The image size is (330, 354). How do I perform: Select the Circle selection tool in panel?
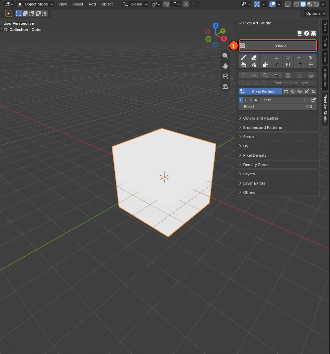pos(254,75)
